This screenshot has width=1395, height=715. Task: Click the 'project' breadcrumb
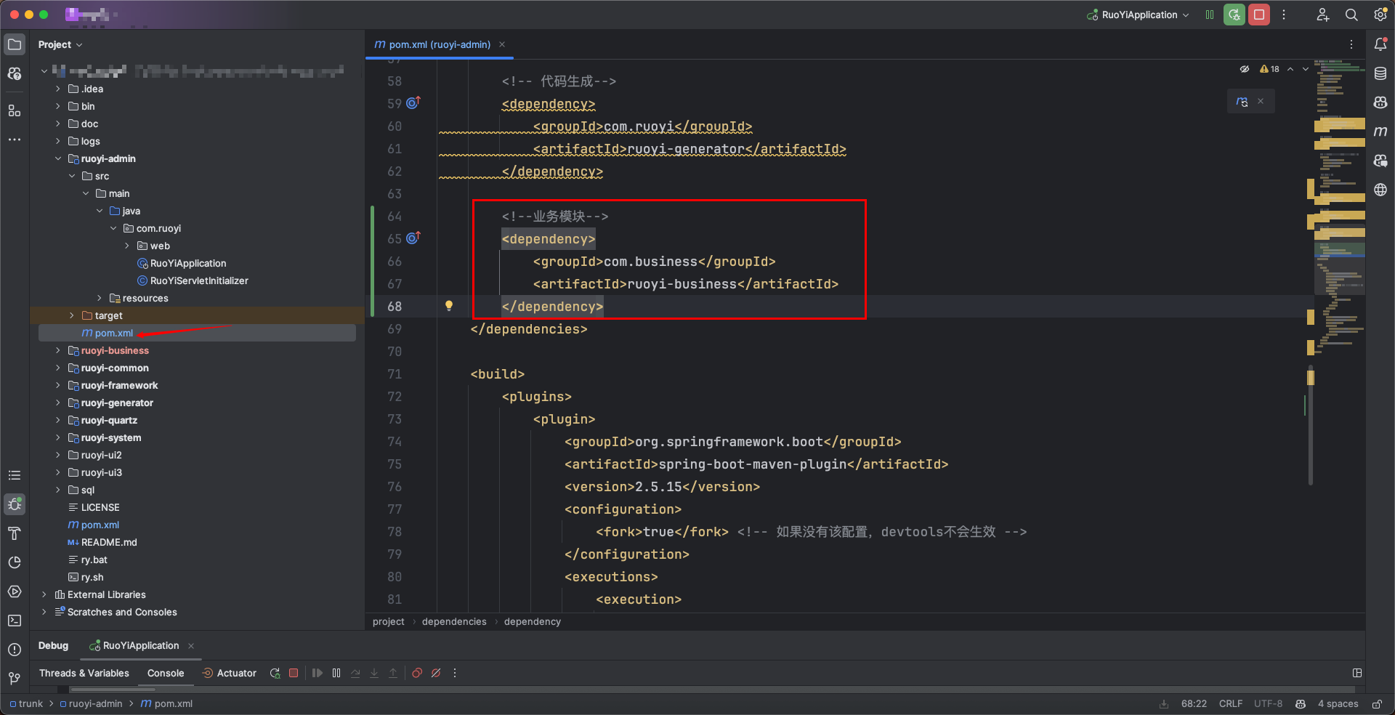pyautogui.click(x=389, y=621)
